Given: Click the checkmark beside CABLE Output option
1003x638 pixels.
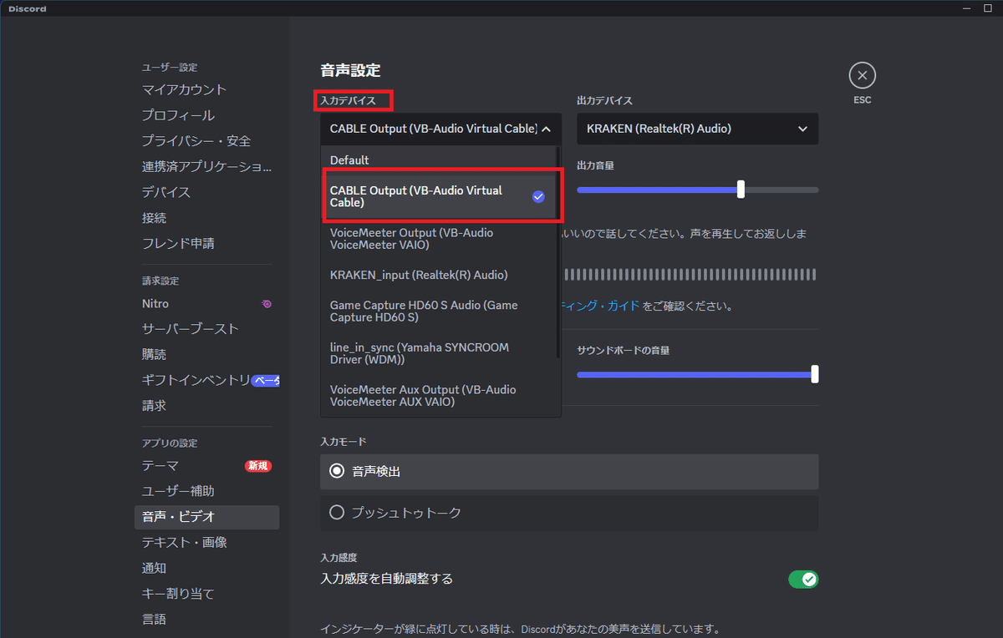Looking at the screenshot, I should pos(538,196).
